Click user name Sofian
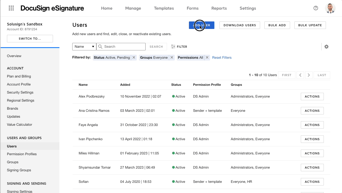Screen dimensions: 342x193 point(83,182)
